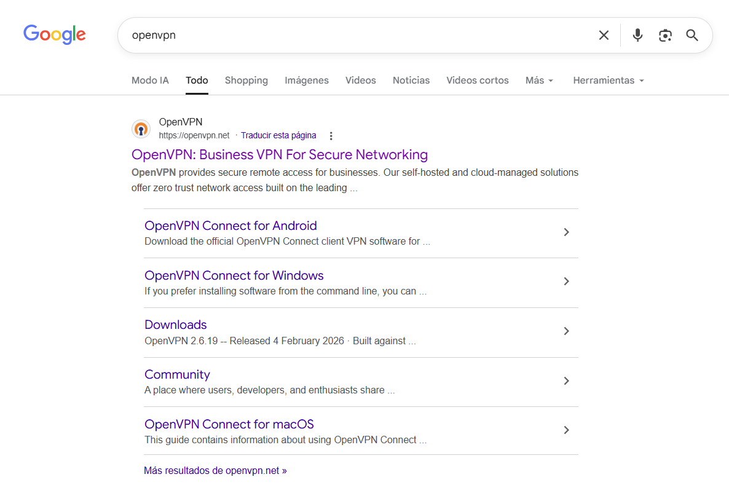This screenshot has height=501, width=729.
Task: Click chevron next to OpenVPN Connect for Android
Action: coord(566,232)
